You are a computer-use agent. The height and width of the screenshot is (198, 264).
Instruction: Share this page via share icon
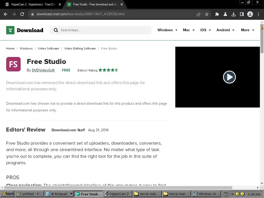click(199, 14)
